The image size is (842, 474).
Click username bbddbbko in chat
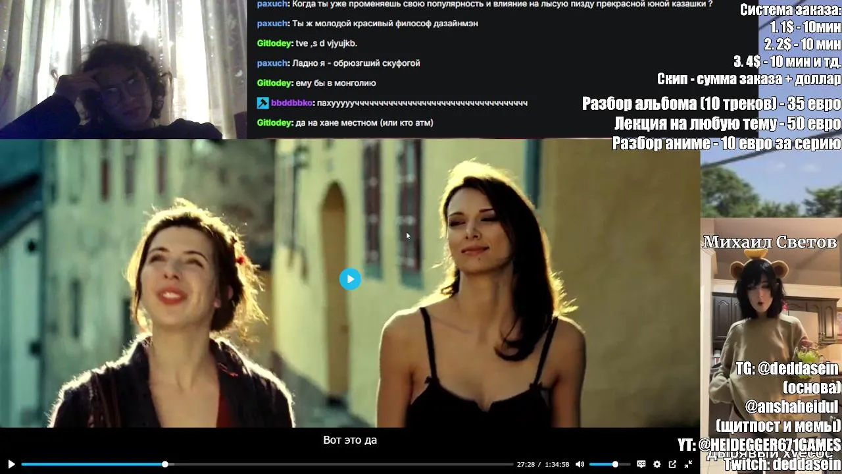291,103
